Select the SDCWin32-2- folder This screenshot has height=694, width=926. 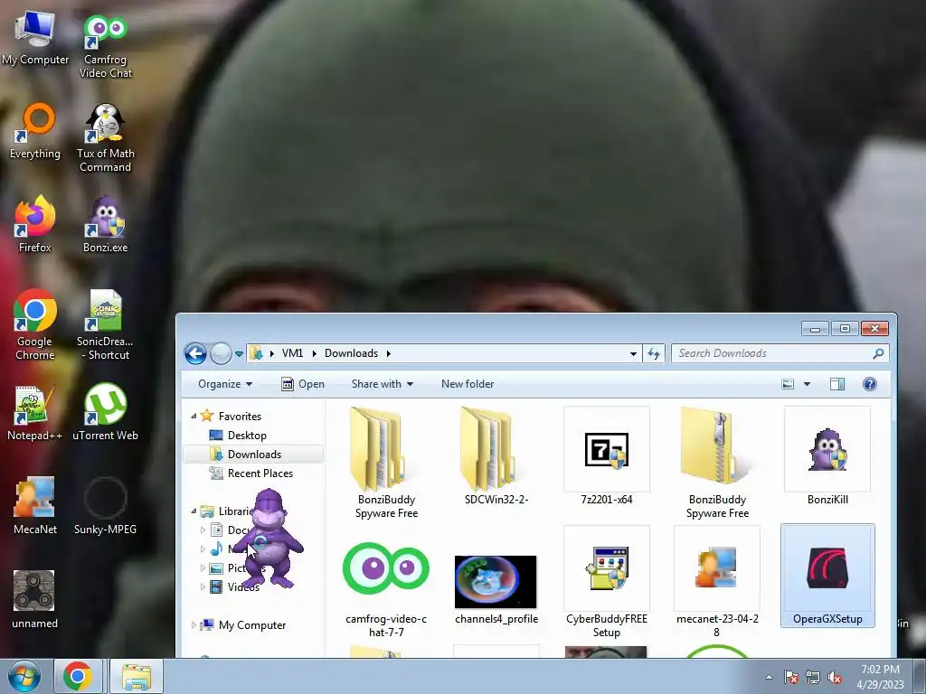[496, 456]
